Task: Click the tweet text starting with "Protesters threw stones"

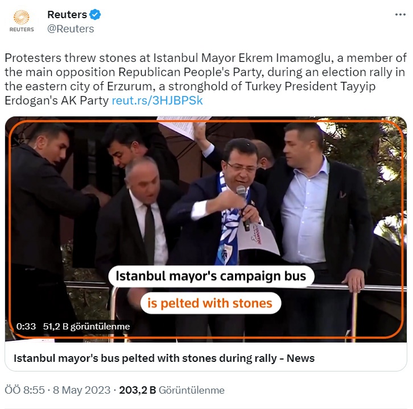Action: (205, 58)
